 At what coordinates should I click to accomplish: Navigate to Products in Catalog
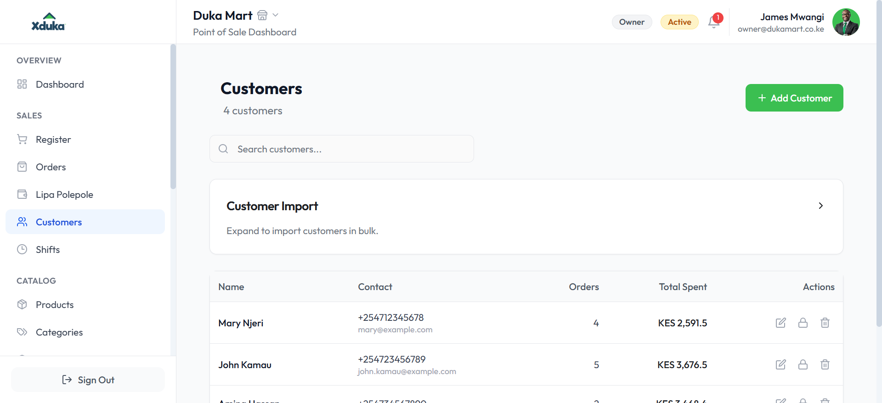[x=85, y=304]
